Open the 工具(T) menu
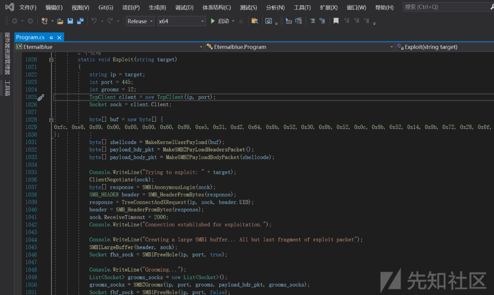The width and height of the screenshot is (494, 295). [302, 7]
